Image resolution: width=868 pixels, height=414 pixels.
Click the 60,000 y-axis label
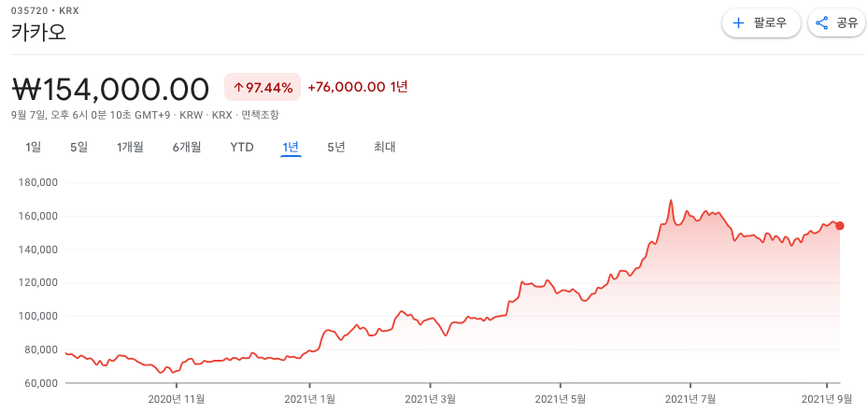click(x=41, y=383)
